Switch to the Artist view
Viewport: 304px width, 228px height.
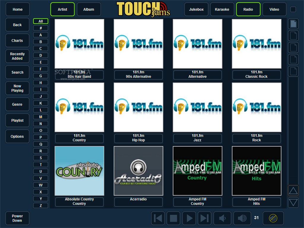click(62, 9)
